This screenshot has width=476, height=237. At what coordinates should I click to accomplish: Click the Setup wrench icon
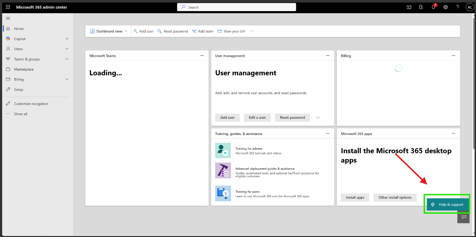(x=8, y=90)
